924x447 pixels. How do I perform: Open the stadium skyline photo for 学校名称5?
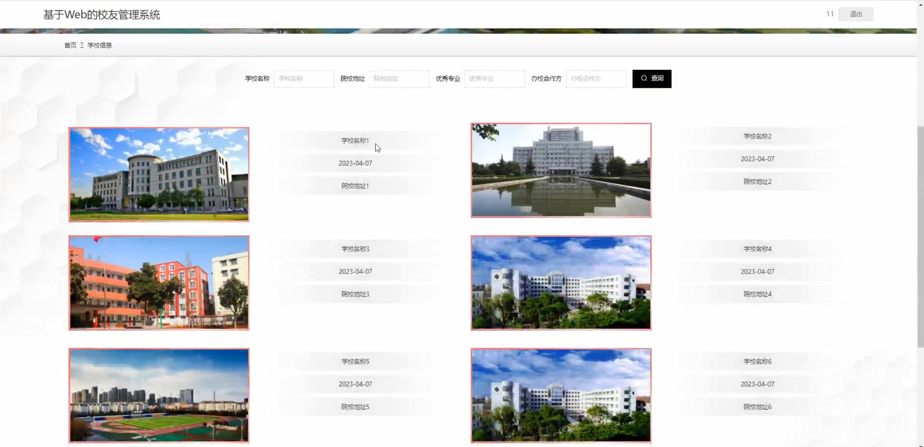(159, 395)
